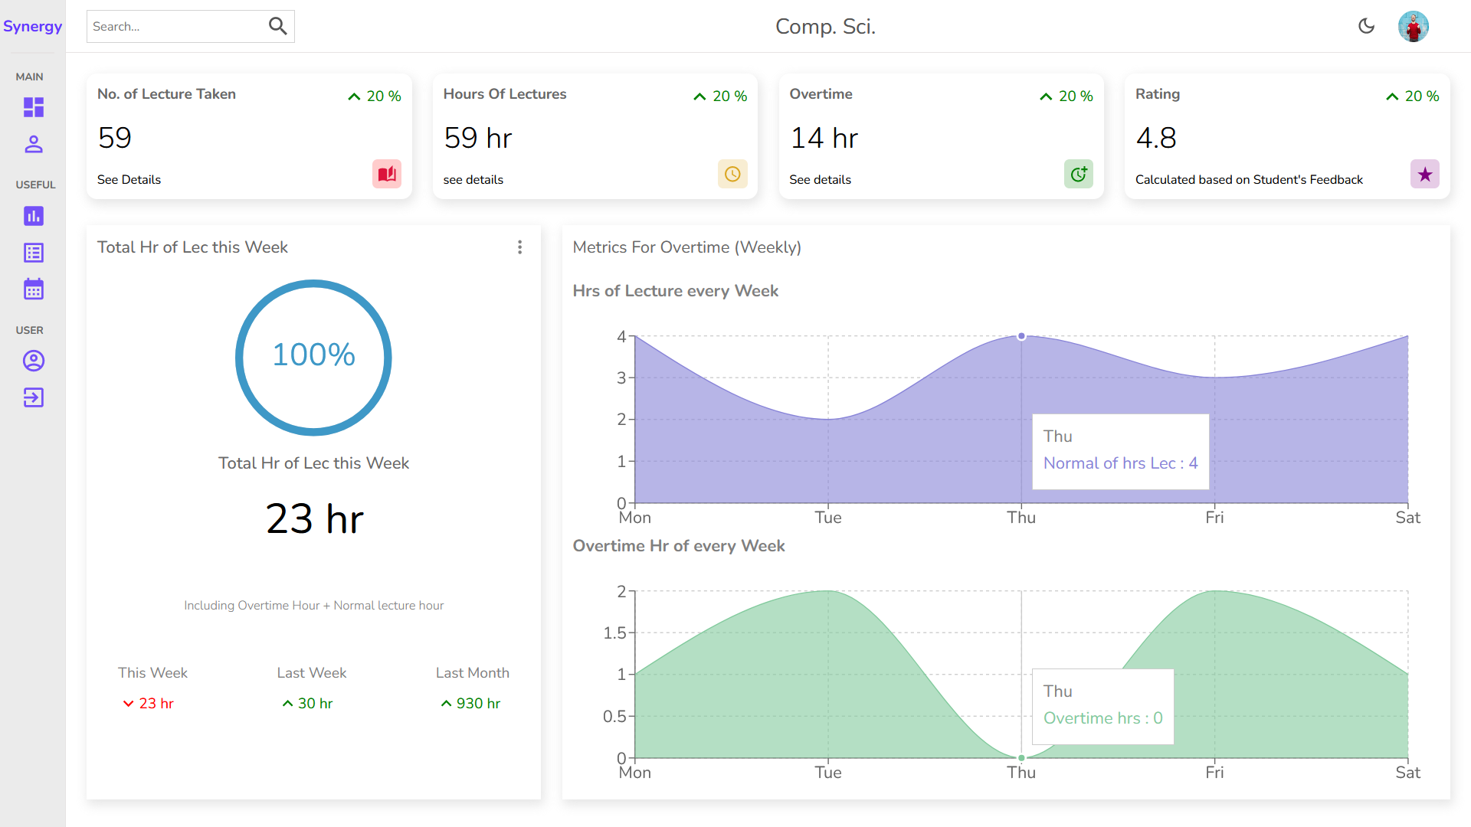Click the purple star Rating icon
Viewport: 1471px width, 827px height.
pos(1424,174)
